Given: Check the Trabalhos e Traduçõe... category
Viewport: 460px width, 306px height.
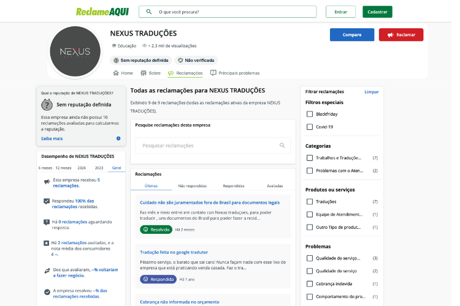Looking at the screenshot, I should (x=310, y=158).
